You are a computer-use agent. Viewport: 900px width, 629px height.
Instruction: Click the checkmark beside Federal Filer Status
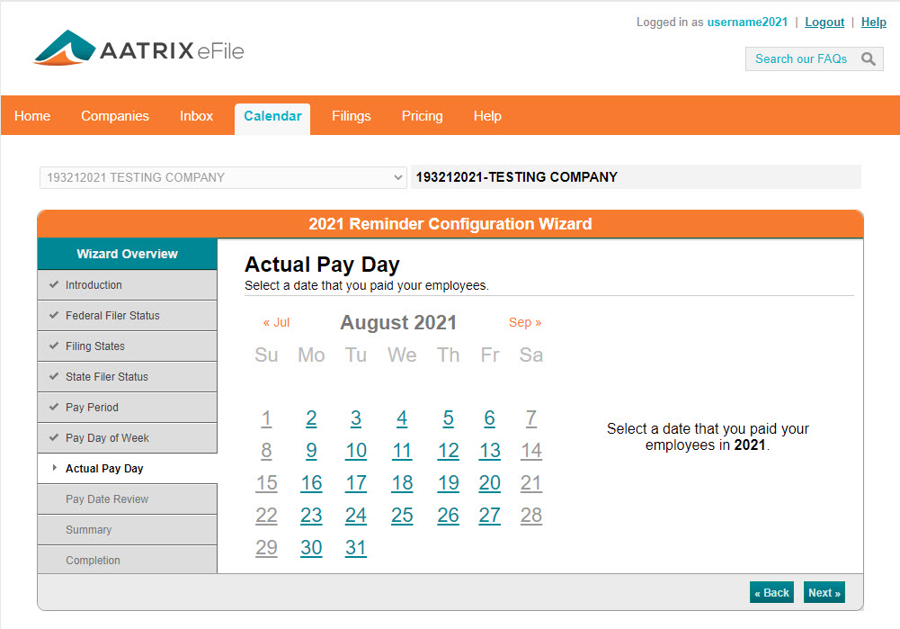click(x=53, y=315)
